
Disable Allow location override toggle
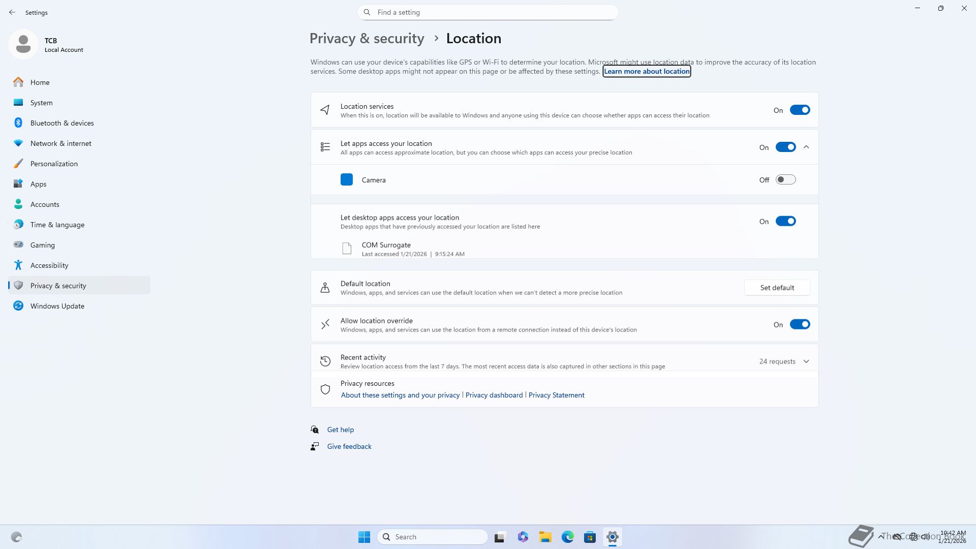pos(799,325)
